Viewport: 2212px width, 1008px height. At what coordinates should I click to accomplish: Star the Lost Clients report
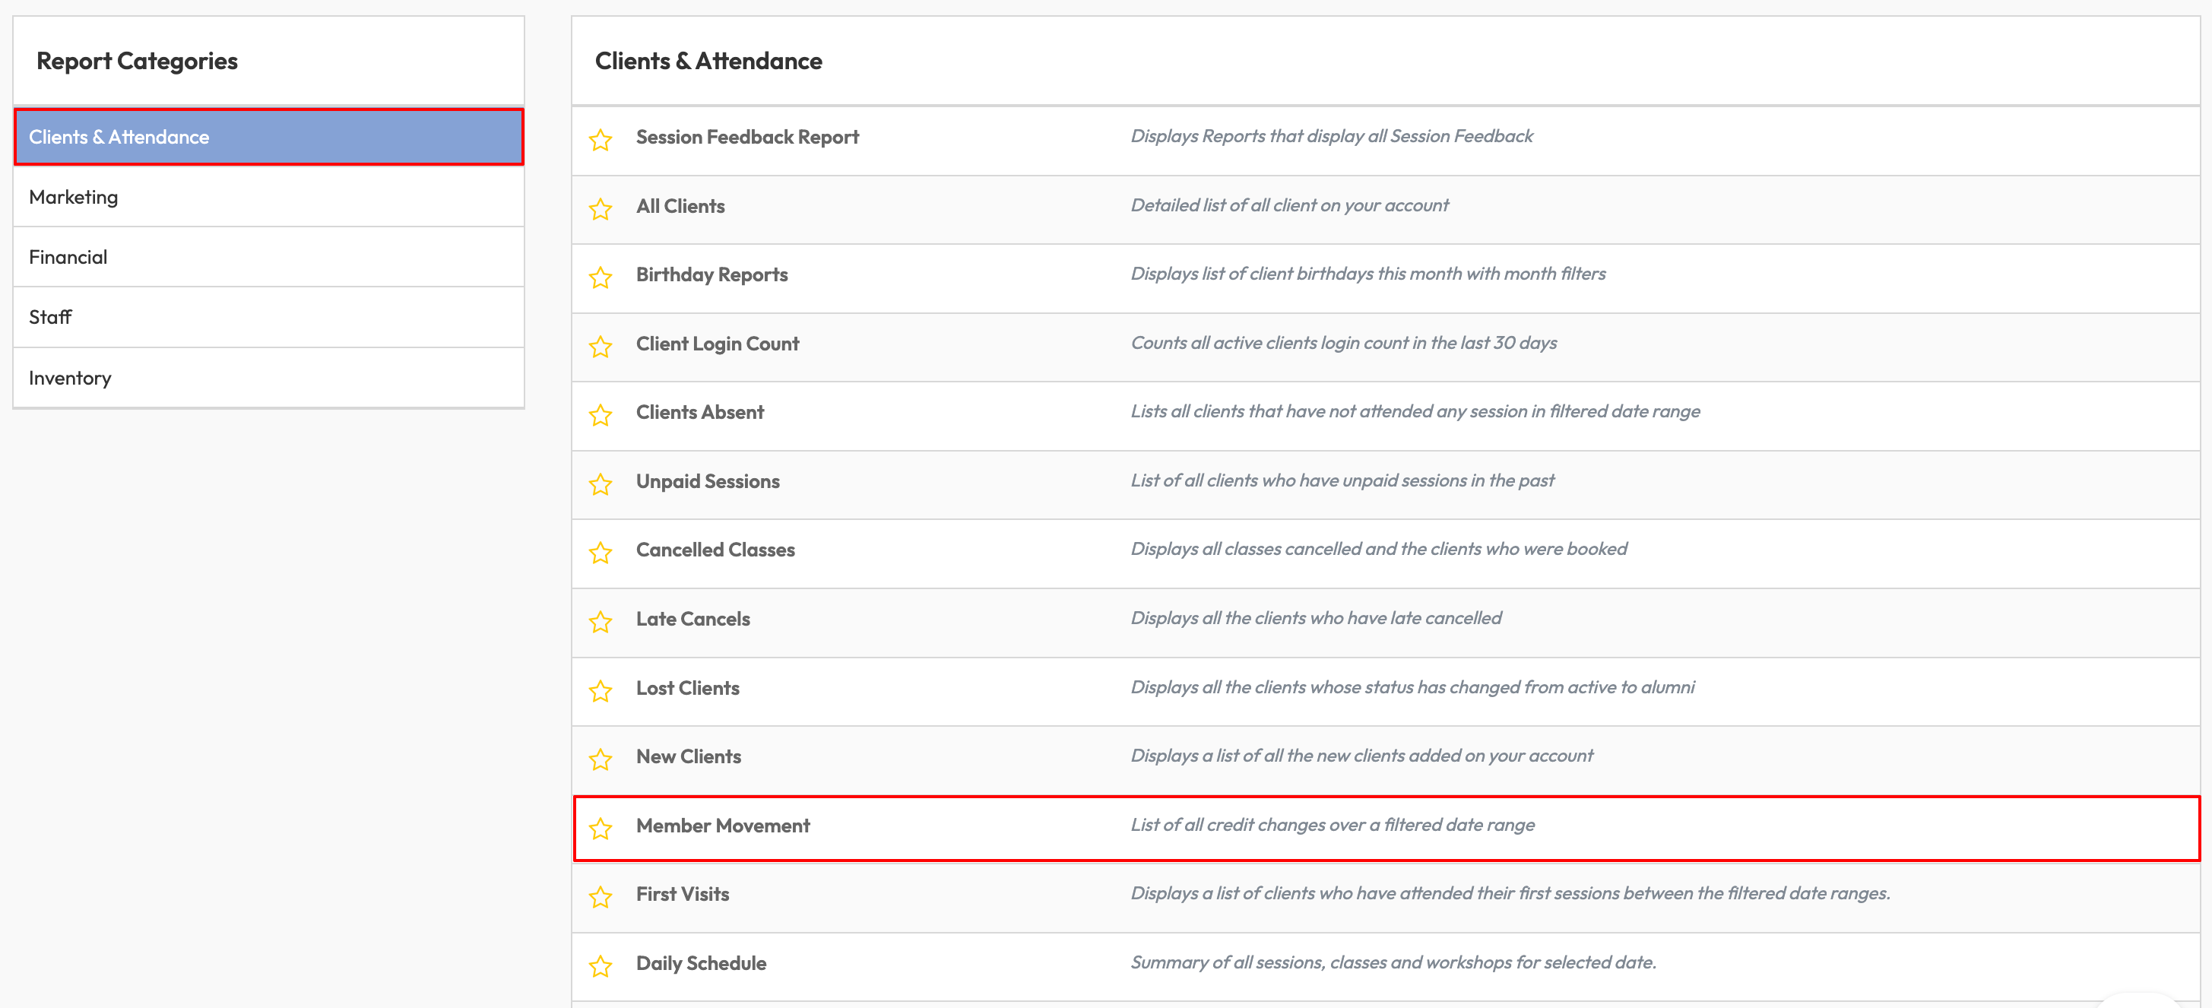pos(601,690)
